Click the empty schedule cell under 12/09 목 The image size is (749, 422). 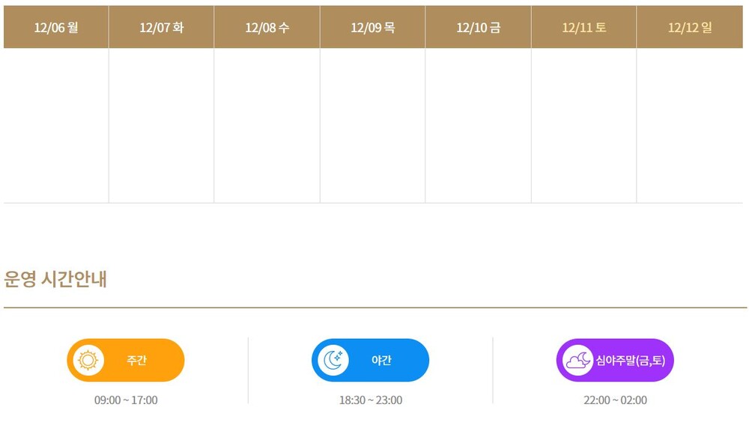click(x=372, y=126)
